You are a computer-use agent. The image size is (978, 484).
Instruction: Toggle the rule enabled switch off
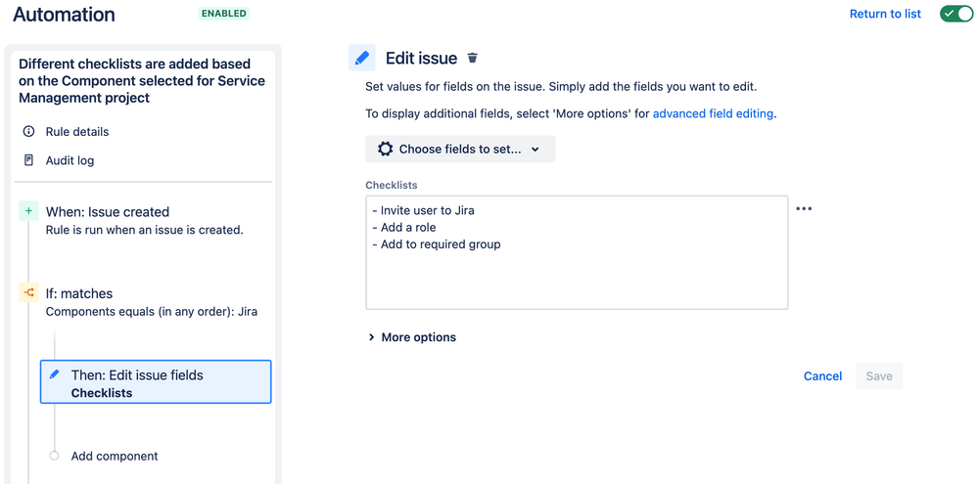point(955,14)
